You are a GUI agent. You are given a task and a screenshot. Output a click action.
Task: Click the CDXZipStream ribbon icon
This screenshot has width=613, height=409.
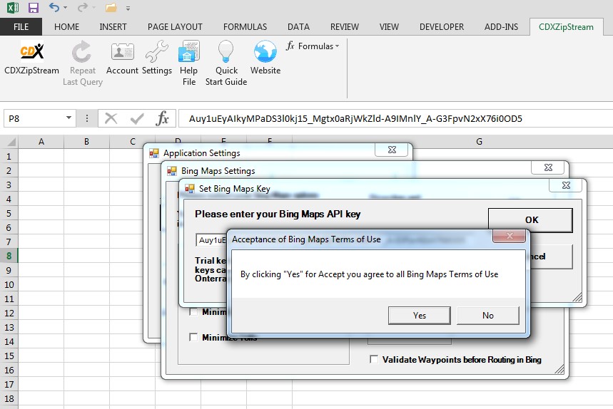click(31, 51)
